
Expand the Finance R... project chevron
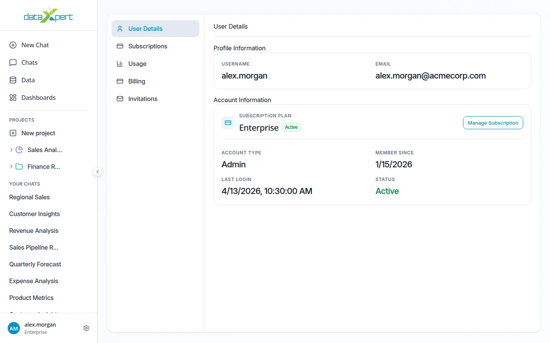click(x=11, y=167)
